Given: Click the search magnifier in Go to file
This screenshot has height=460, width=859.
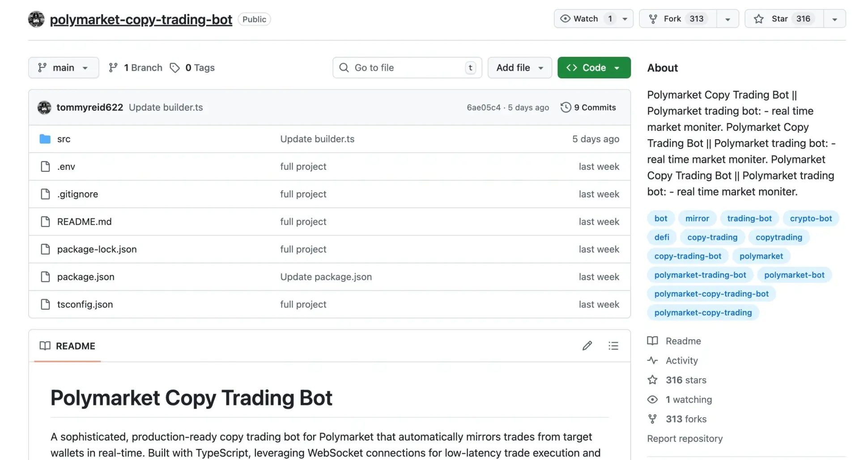Looking at the screenshot, I should click(x=344, y=68).
